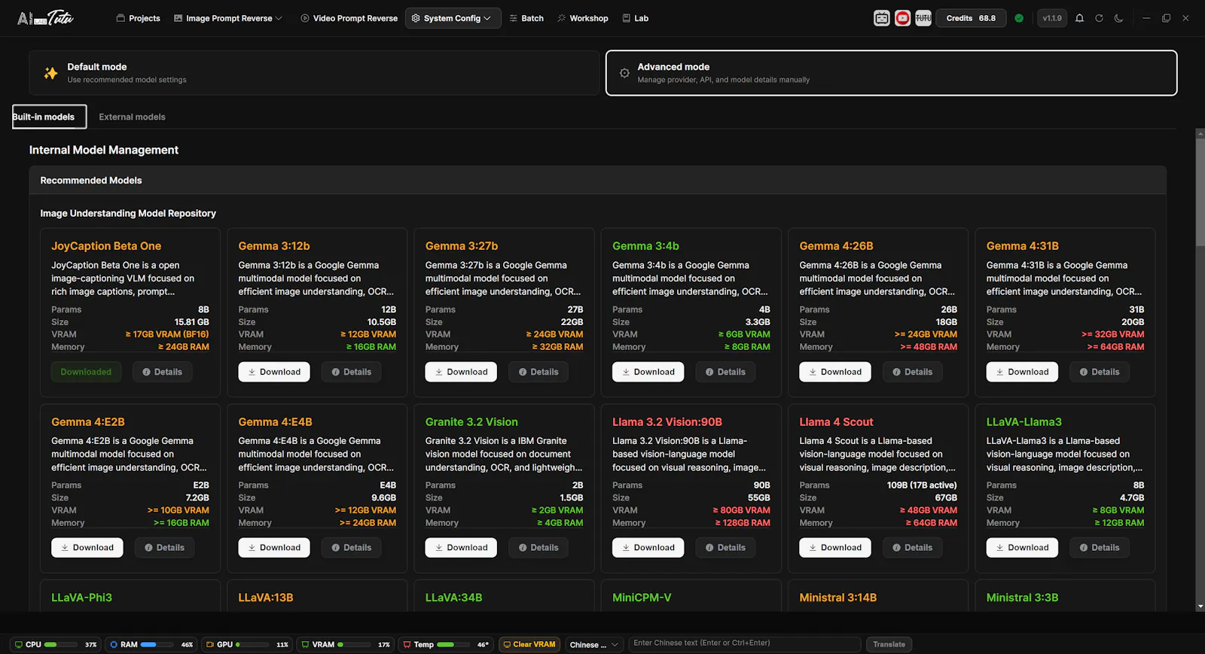Open Details for Gemma 3:27b
The width and height of the screenshot is (1205, 654).
pyautogui.click(x=538, y=372)
